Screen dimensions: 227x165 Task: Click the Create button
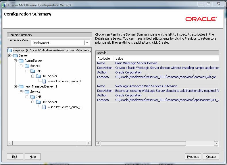click(x=211, y=157)
